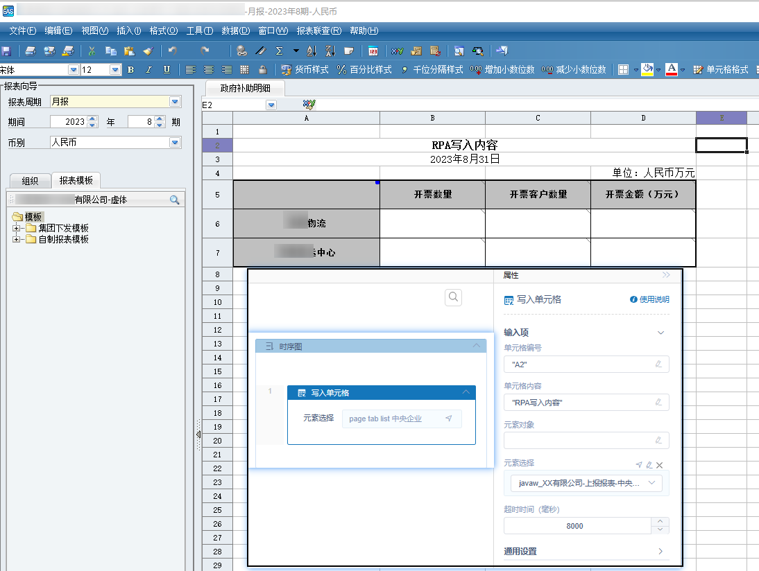Click the Save floppy disk icon
This screenshot has height=571, width=759.
point(6,51)
